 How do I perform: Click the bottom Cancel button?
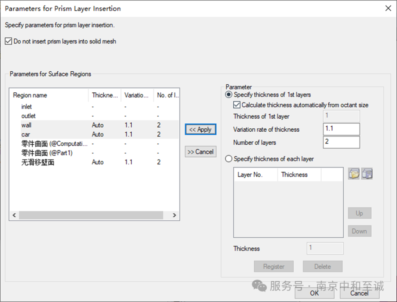click(x=360, y=293)
